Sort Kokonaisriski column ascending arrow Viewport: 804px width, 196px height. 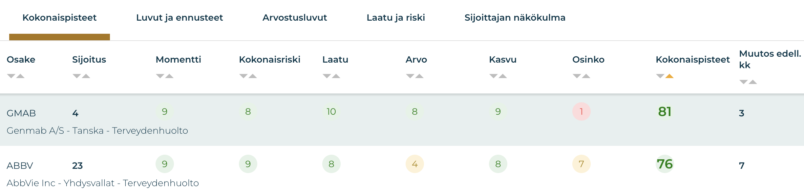253,76
